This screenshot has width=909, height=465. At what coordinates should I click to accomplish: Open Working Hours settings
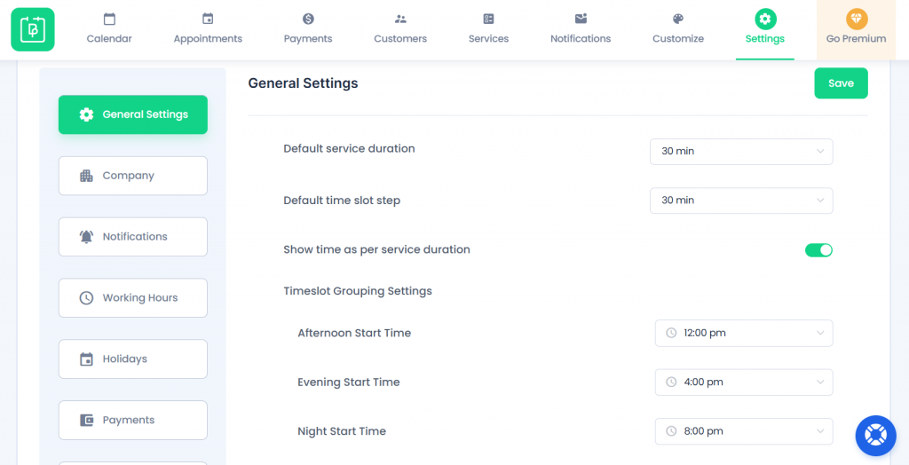pos(133,298)
